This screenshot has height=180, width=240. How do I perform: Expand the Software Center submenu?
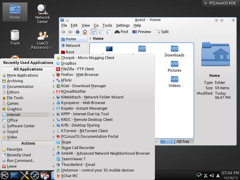pos(28,126)
